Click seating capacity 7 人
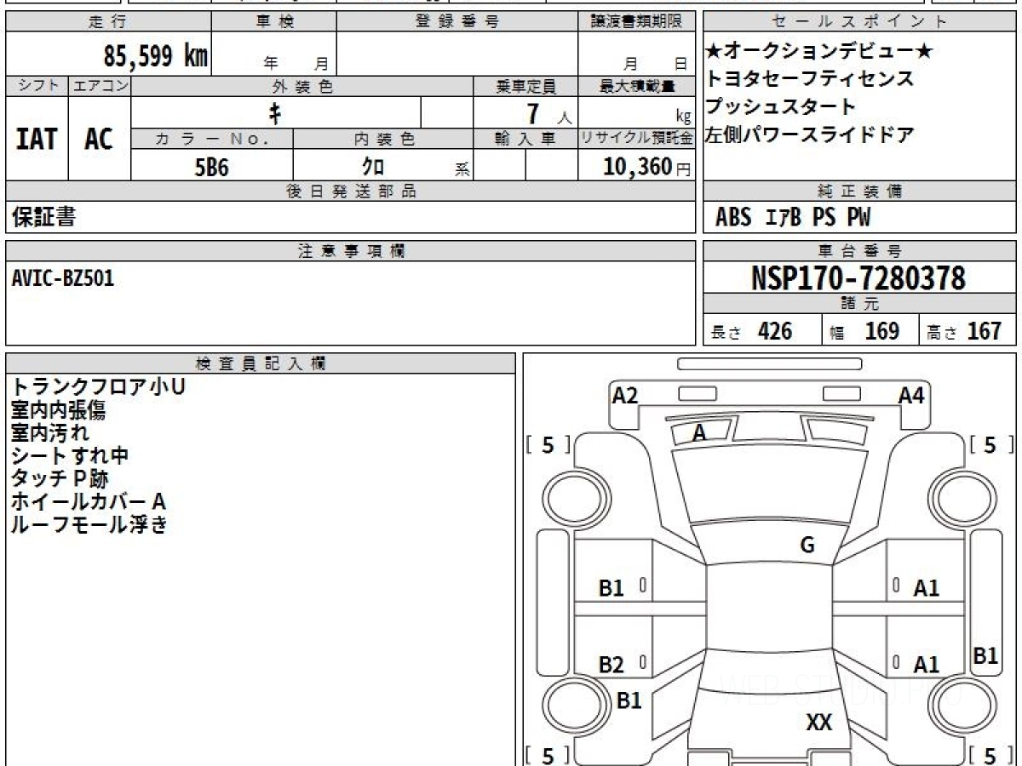The image size is (1022, 766). point(548,113)
